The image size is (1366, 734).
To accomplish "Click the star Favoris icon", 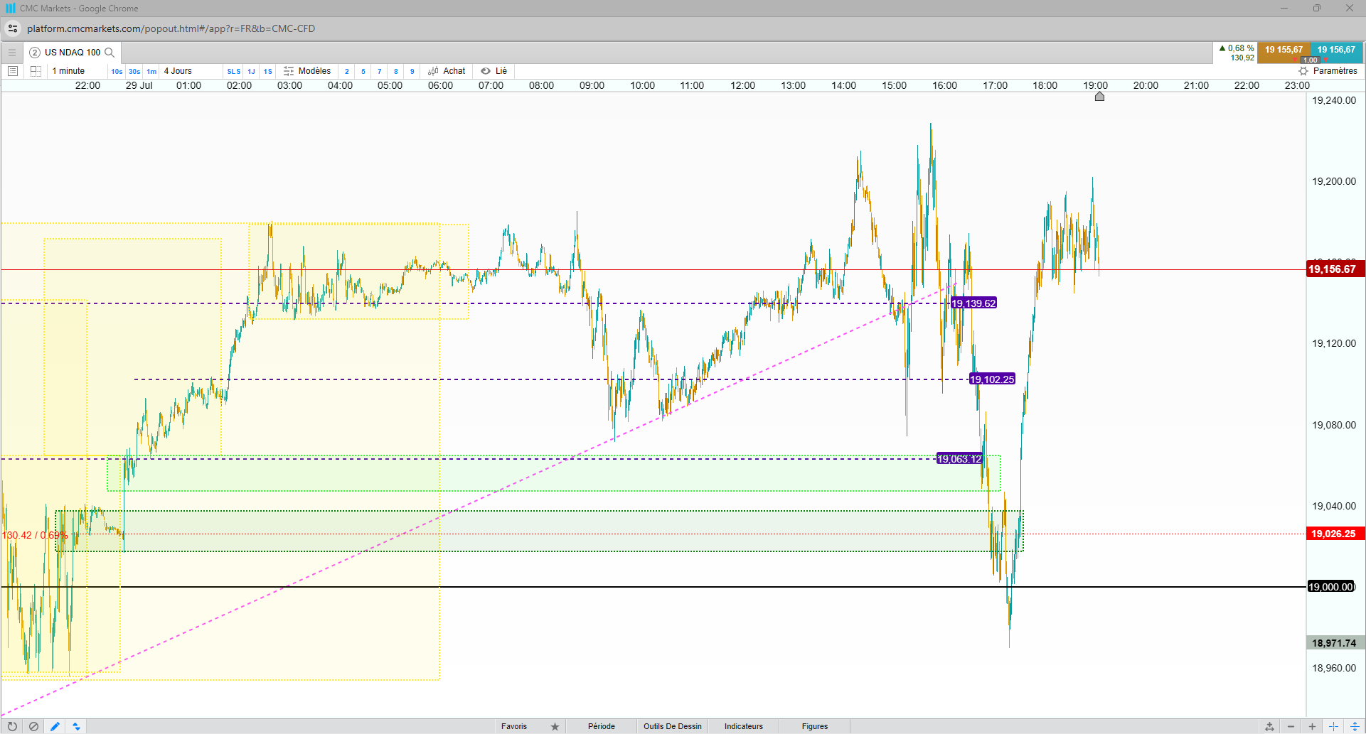I will (x=555, y=726).
